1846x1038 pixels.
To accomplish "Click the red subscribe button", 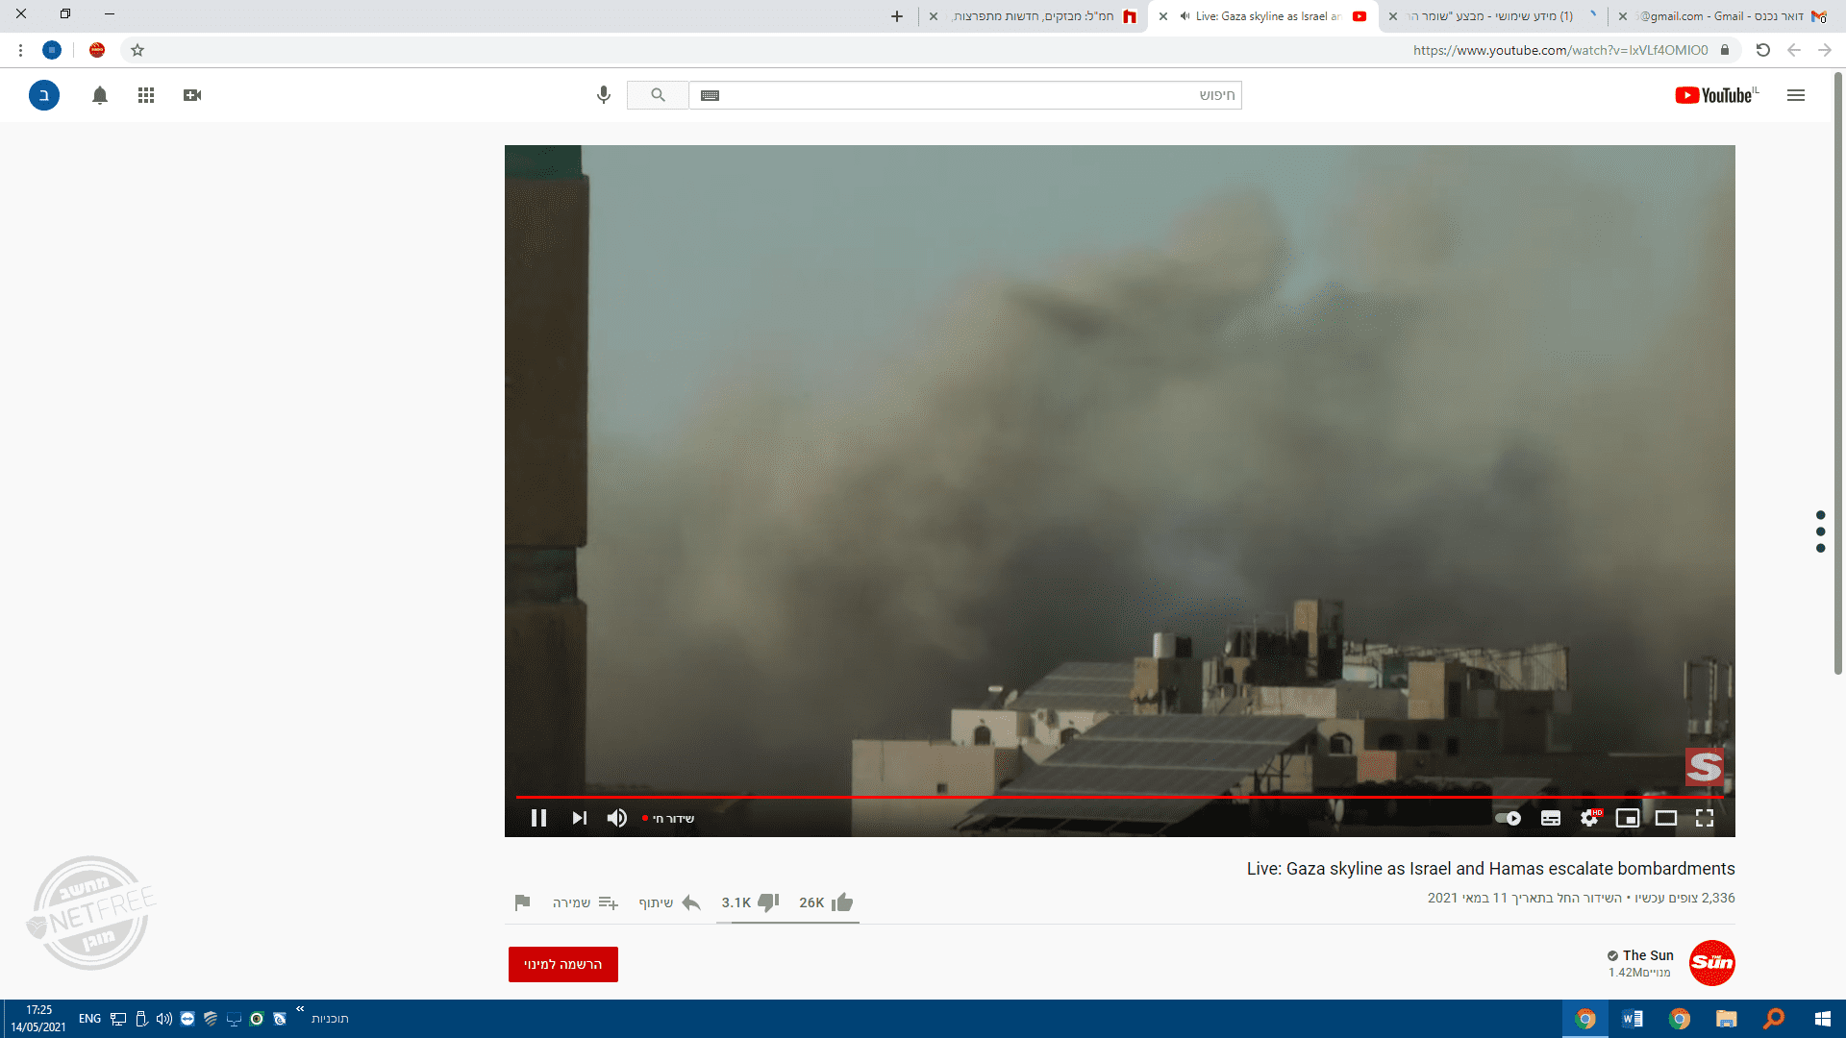I will tap(562, 964).
